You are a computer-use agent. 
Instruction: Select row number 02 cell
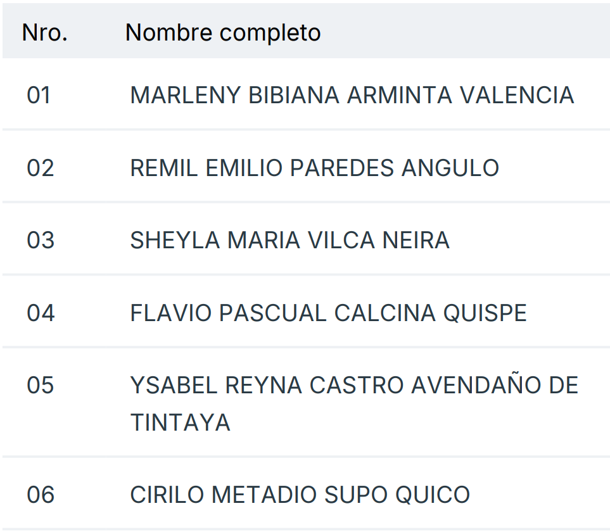pos(40,168)
